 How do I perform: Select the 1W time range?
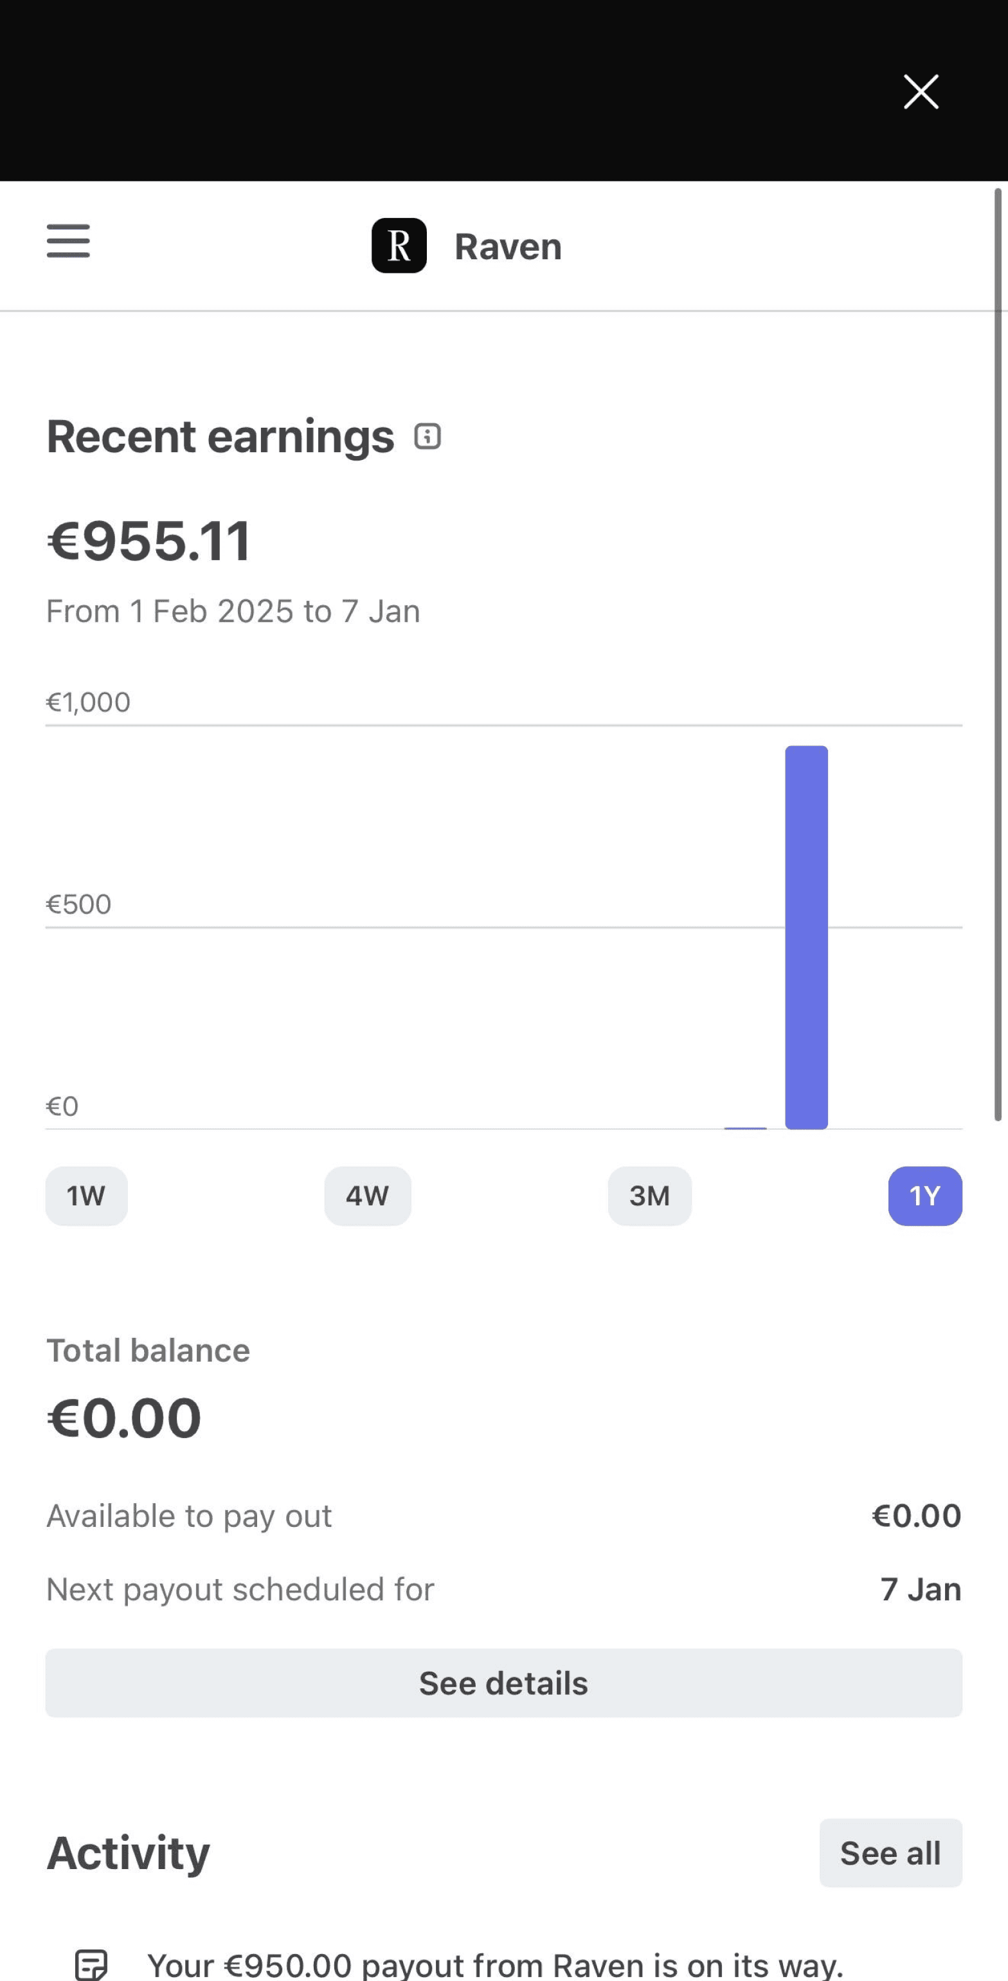click(x=86, y=1196)
